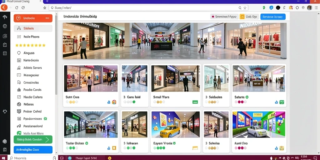Image resolution: width=320 pixels, height=160 pixels.
Task: Select first rating dot on Satanis card
Action: (236, 102)
